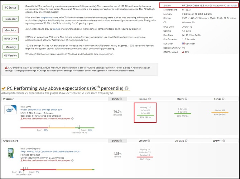240x179 pixels.
Task: Click the 8% 31.5 fps DX9 score
Action: pyautogui.click(x=145, y=159)
